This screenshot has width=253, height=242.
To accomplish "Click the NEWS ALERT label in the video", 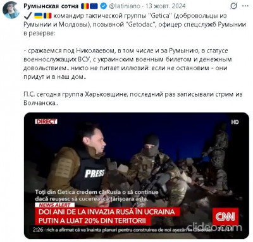I will coord(54,205).
